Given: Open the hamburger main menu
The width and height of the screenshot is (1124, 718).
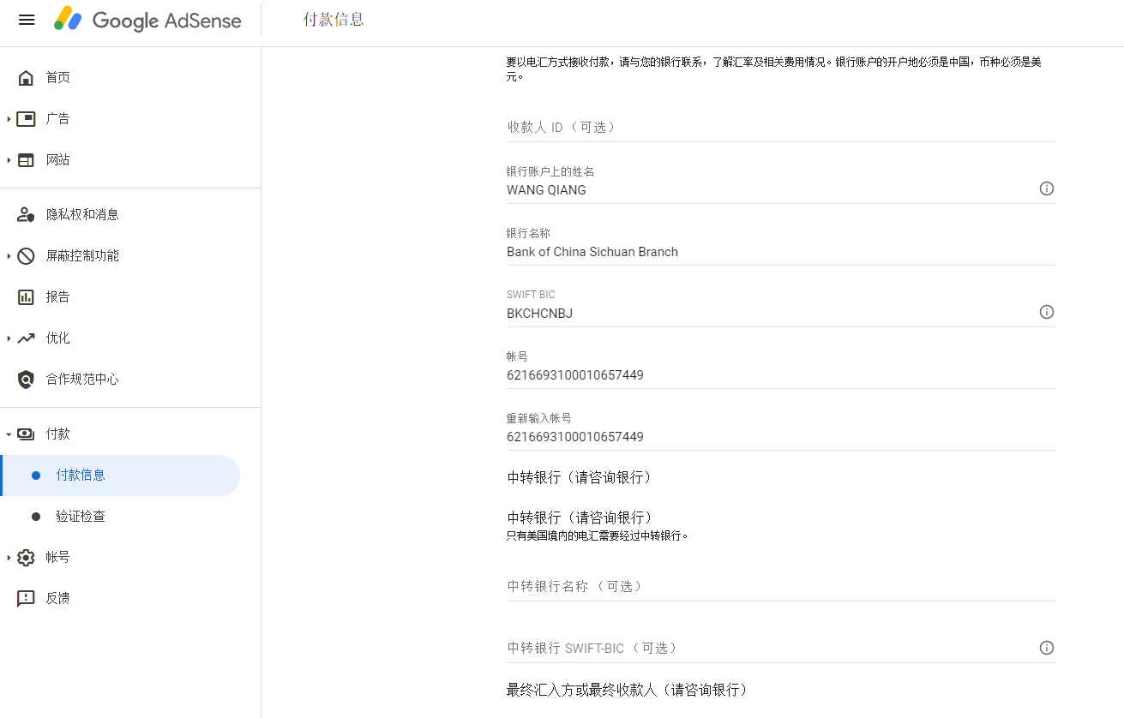Looking at the screenshot, I should (27, 20).
